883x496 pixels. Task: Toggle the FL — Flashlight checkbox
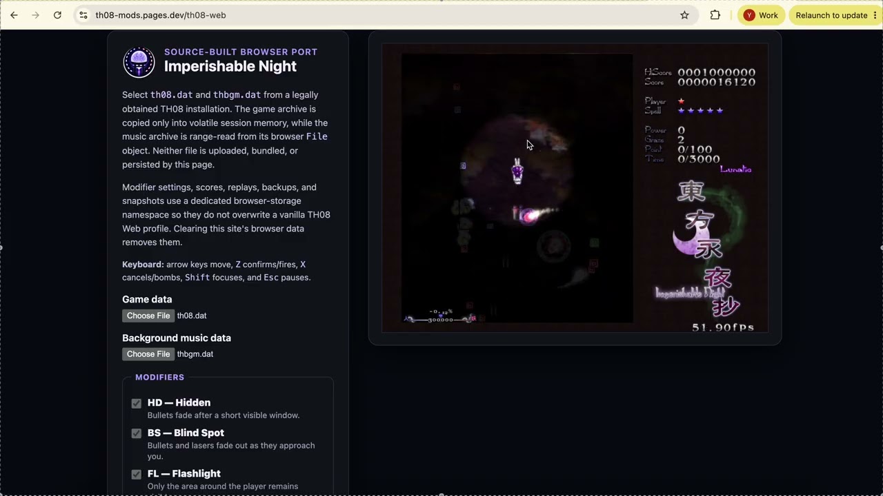coord(137,474)
